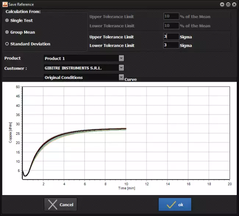Viewport: 239px width, 216px height.
Task: Click the Lower Tolerance percent of Mean field
Action: [x=171, y=26]
